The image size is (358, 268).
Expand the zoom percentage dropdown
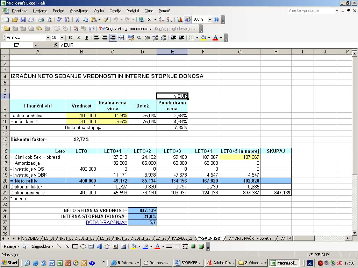pos(210,20)
